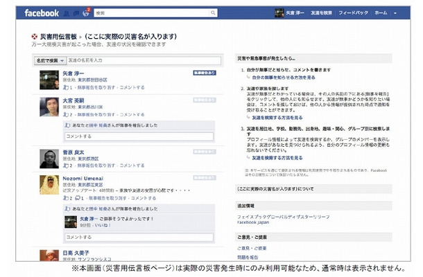Click 災害用伝言板 breadcrumb title
The width and height of the screenshot is (423, 277).
coord(58,37)
